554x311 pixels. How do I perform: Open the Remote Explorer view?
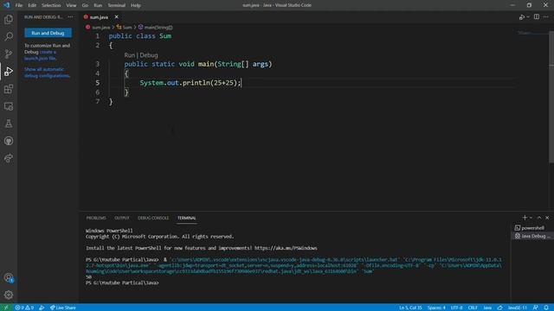[9, 106]
